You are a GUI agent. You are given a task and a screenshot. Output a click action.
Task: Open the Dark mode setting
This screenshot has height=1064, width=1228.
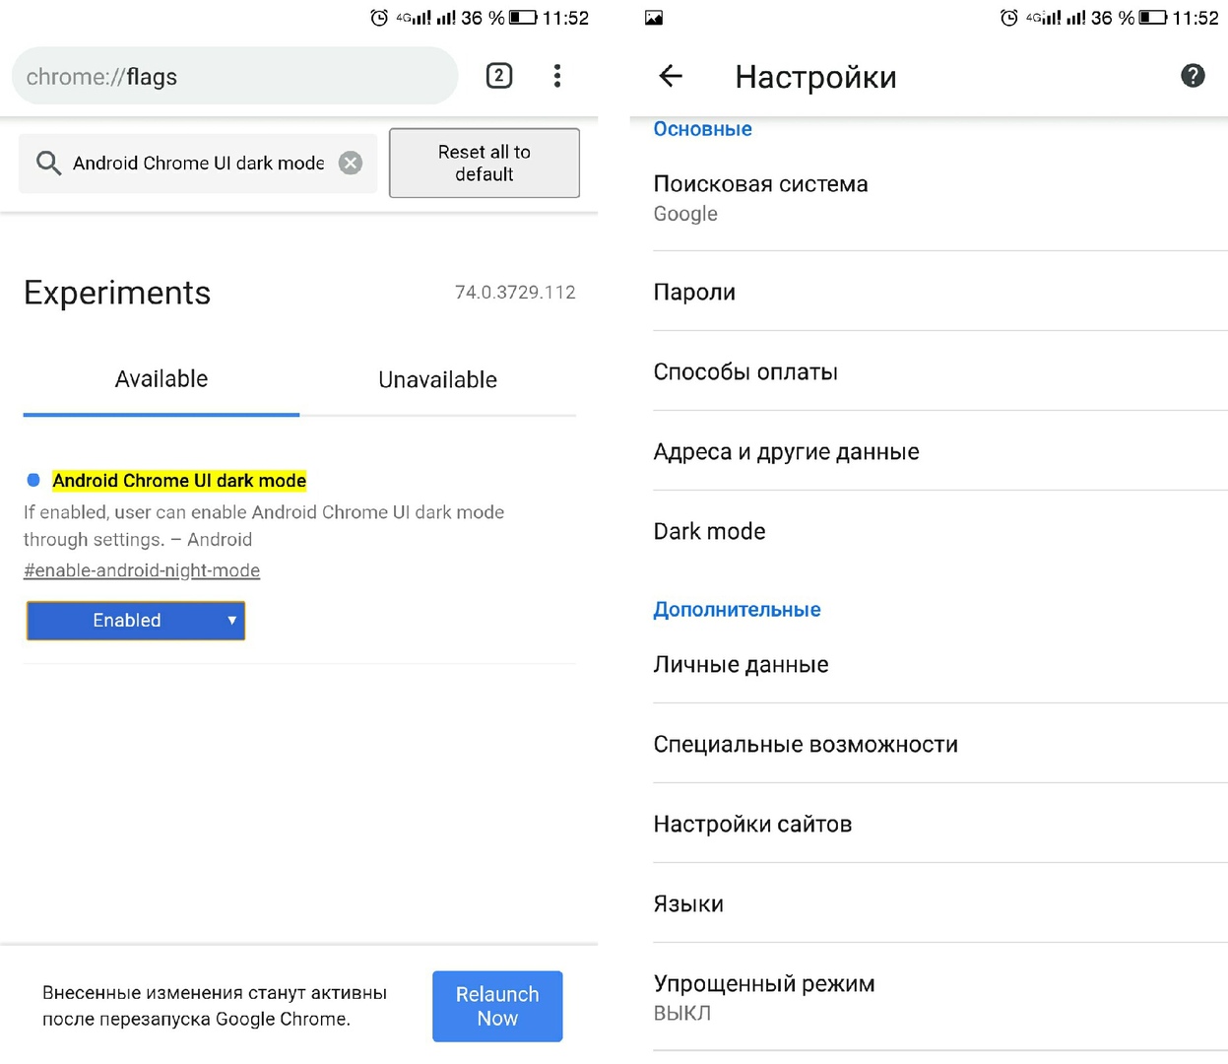[x=709, y=532]
